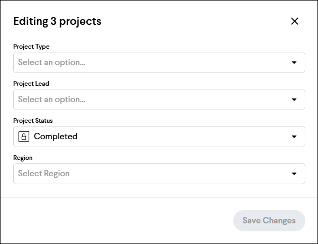This screenshot has height=244, width=318.
Task: Click the divider line above Save Changes
Action: (x=159, y=197)
